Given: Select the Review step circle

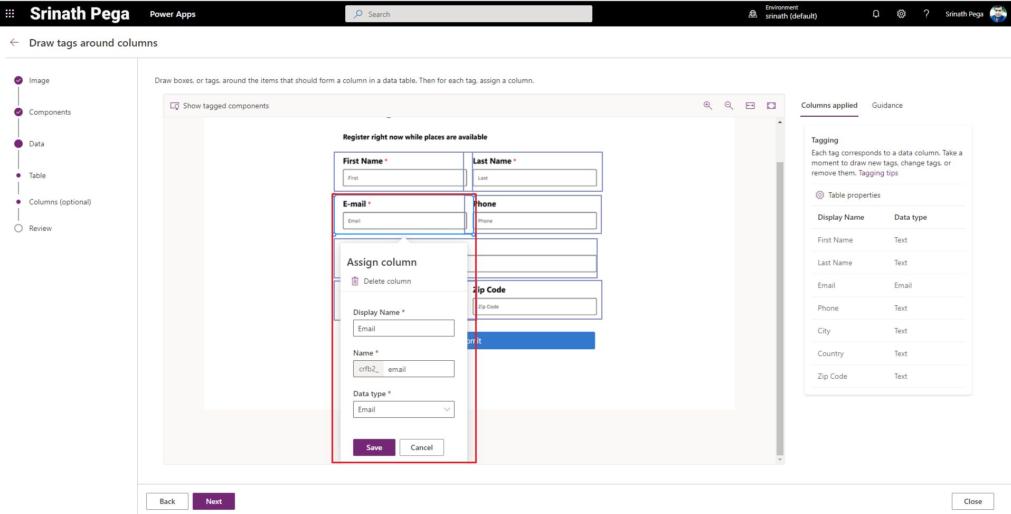Looking at the screenshot, I should pos(18,228).
